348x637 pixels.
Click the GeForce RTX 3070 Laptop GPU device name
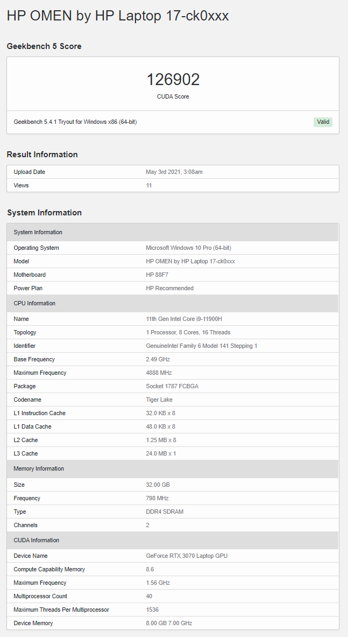tap(187, 556)
